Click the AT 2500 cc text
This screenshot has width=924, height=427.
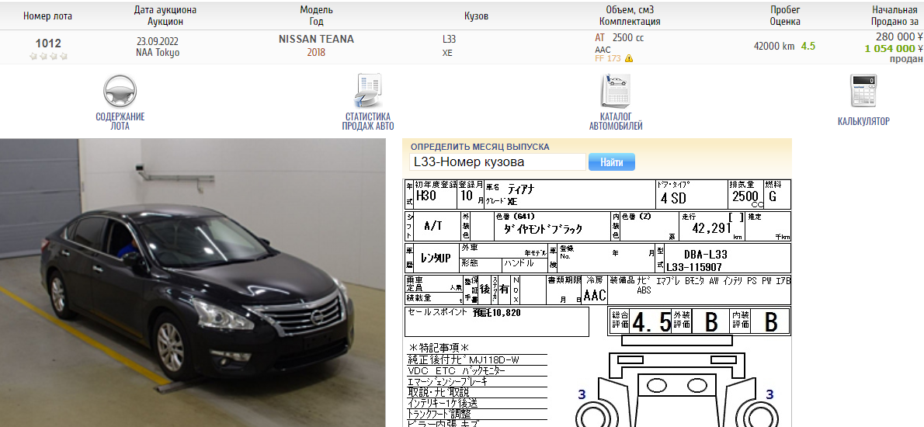tap(620, 38)
